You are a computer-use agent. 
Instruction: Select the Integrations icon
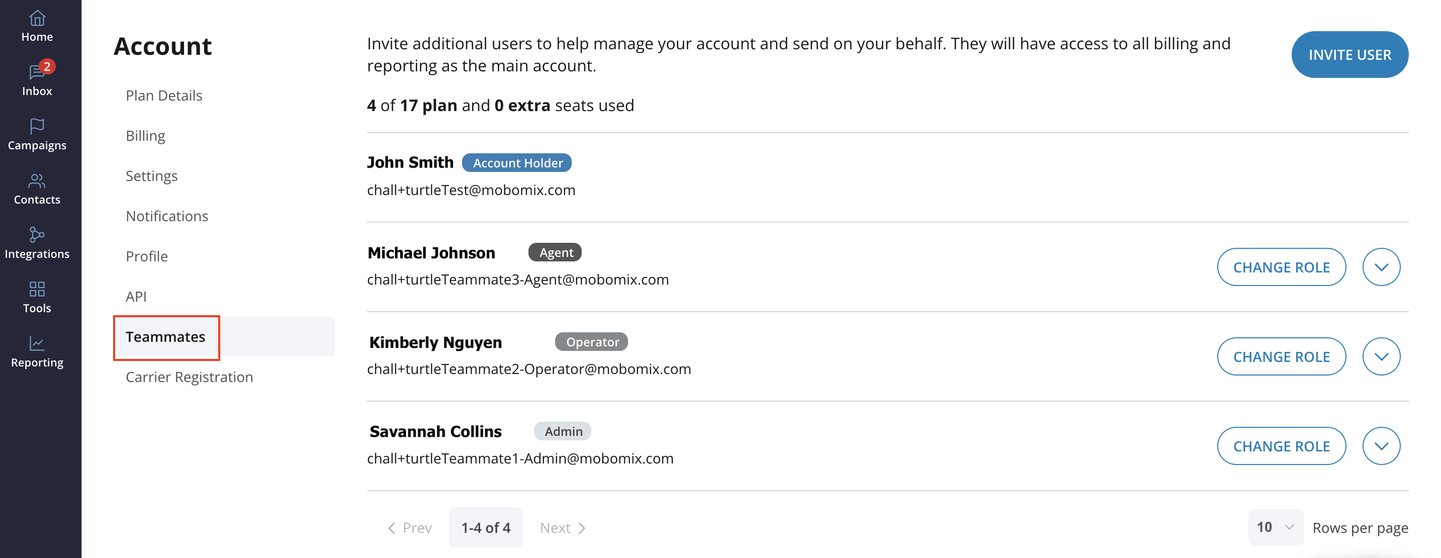tap(36, 242)
